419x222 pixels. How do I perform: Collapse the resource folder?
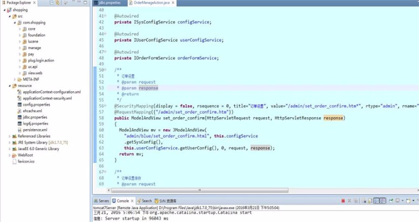pyautogui.click(x=10, y=86)
